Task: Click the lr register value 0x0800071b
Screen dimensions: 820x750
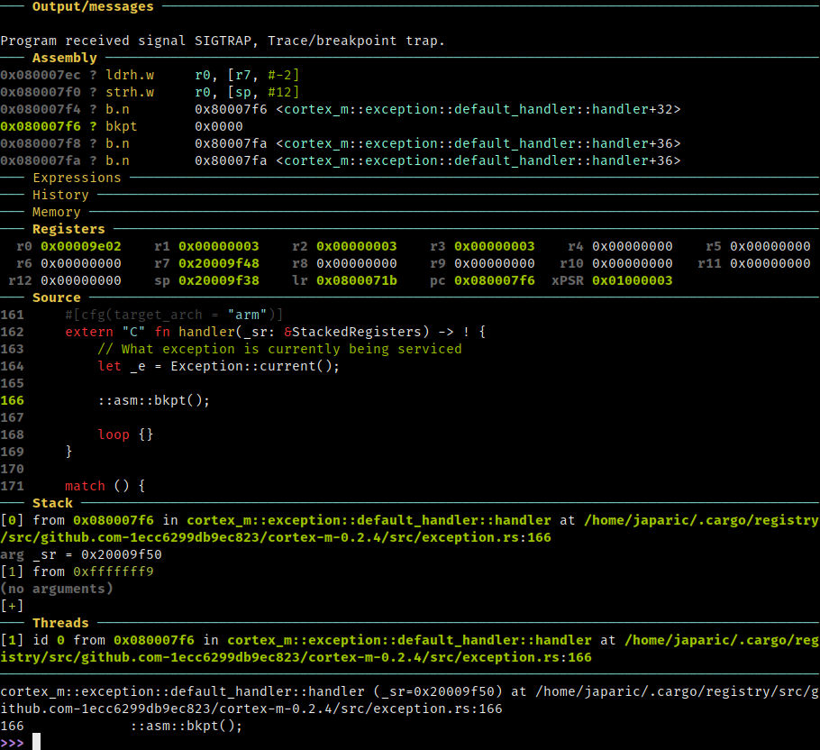Action: click(x=357, y=281)
